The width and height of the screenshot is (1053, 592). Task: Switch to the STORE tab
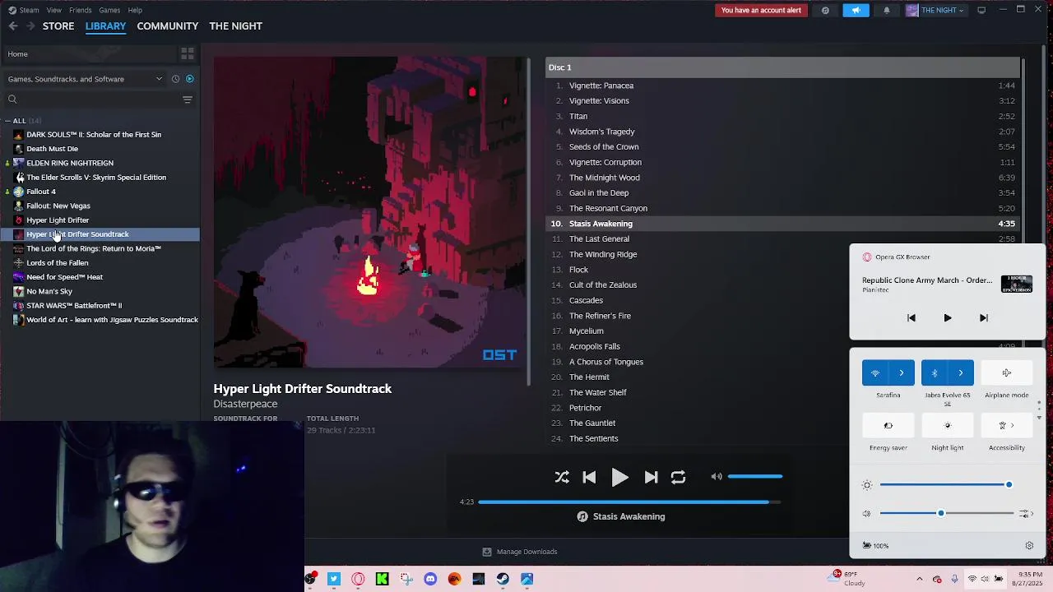[58, 26]
